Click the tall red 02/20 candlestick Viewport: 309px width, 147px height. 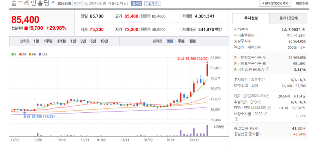207,70
